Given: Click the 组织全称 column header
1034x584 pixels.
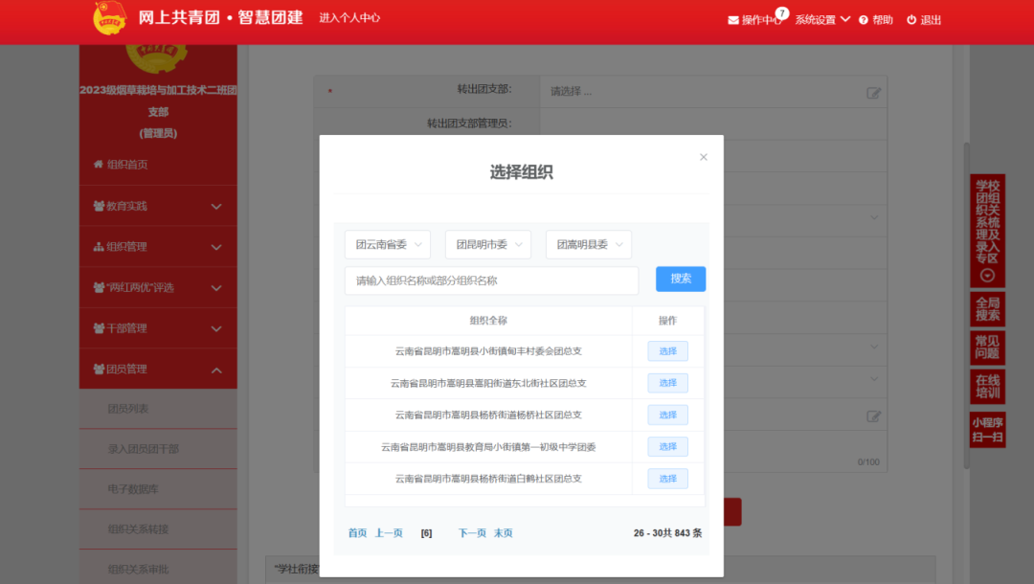Looking at the screenshot, I should coord(488,321).
